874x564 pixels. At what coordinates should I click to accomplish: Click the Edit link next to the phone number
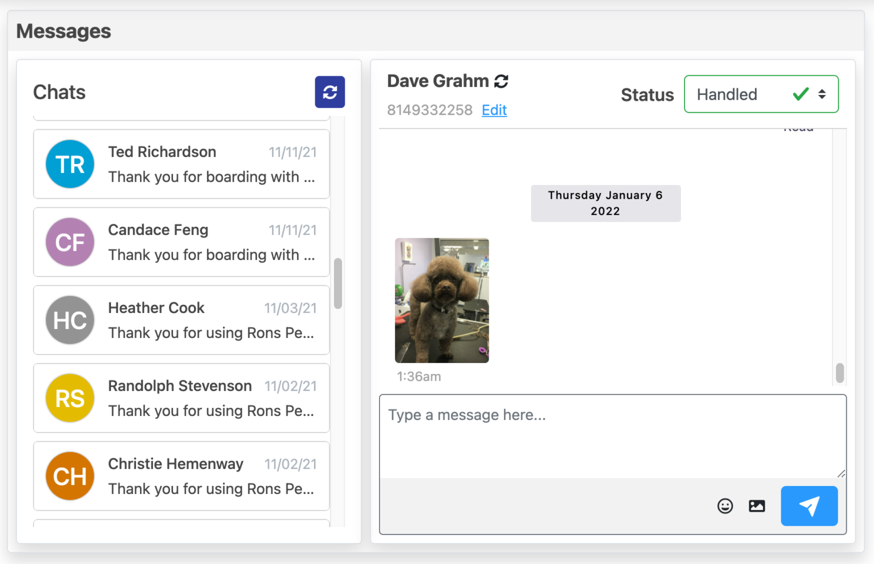tap(493, 110)
